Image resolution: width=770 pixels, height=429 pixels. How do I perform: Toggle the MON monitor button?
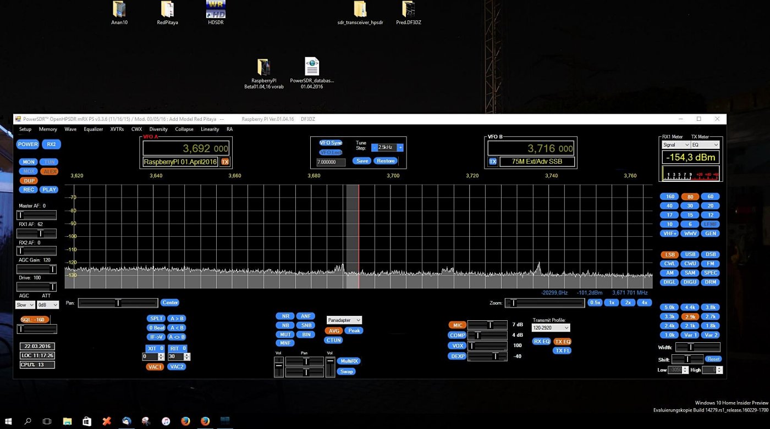(29, 162)
